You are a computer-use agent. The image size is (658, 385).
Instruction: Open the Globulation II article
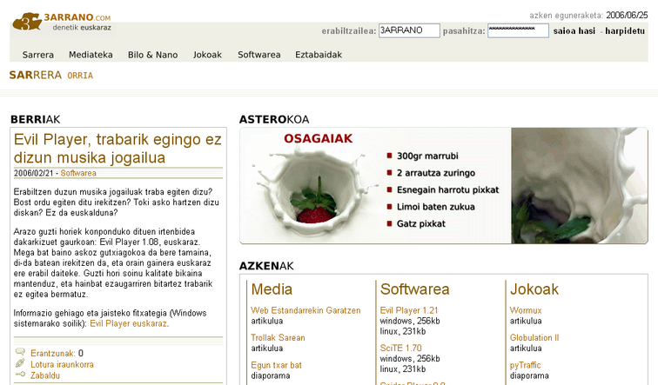click(x=534, y=338)
